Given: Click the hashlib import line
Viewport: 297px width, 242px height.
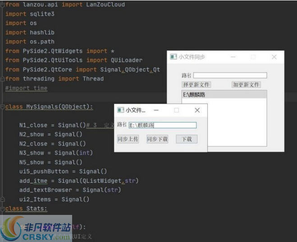Looking at the screenshot, I should (x=30, y=33).
